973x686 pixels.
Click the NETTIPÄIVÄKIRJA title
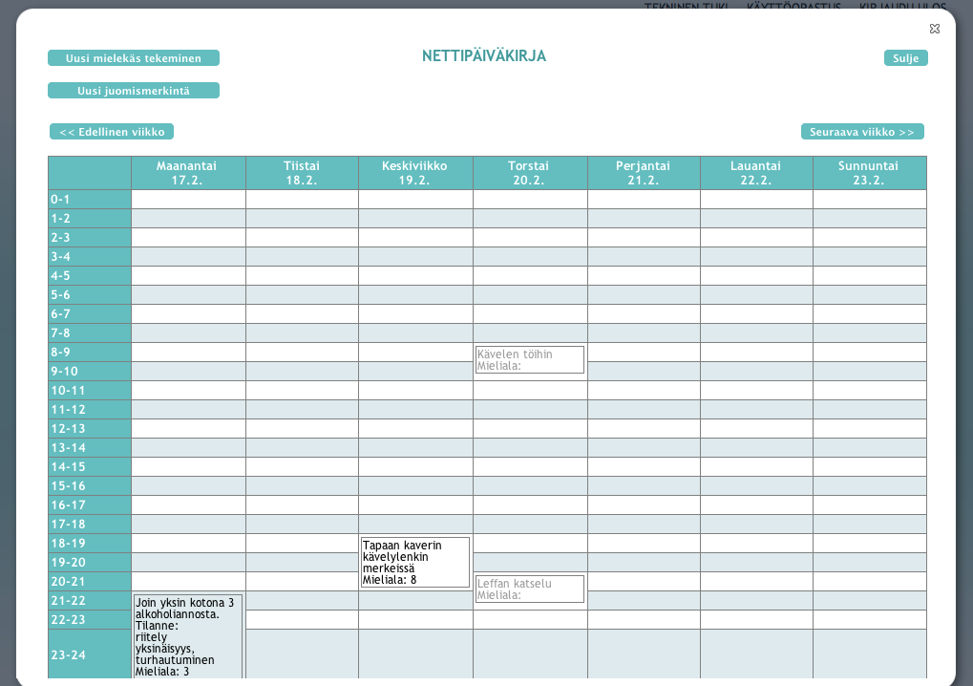pos(484,55)
